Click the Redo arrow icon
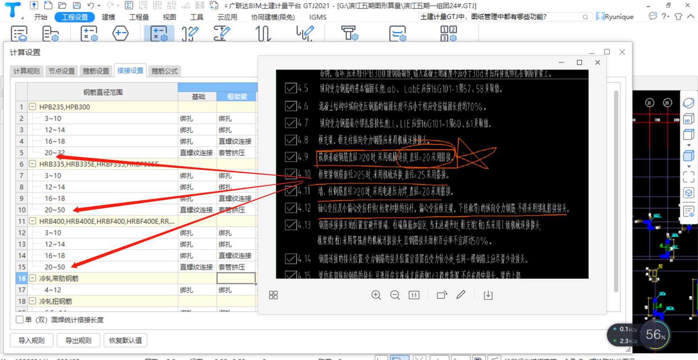Image resolution: width=698 pixels, height=360 pixels. (x=110, y=5)
